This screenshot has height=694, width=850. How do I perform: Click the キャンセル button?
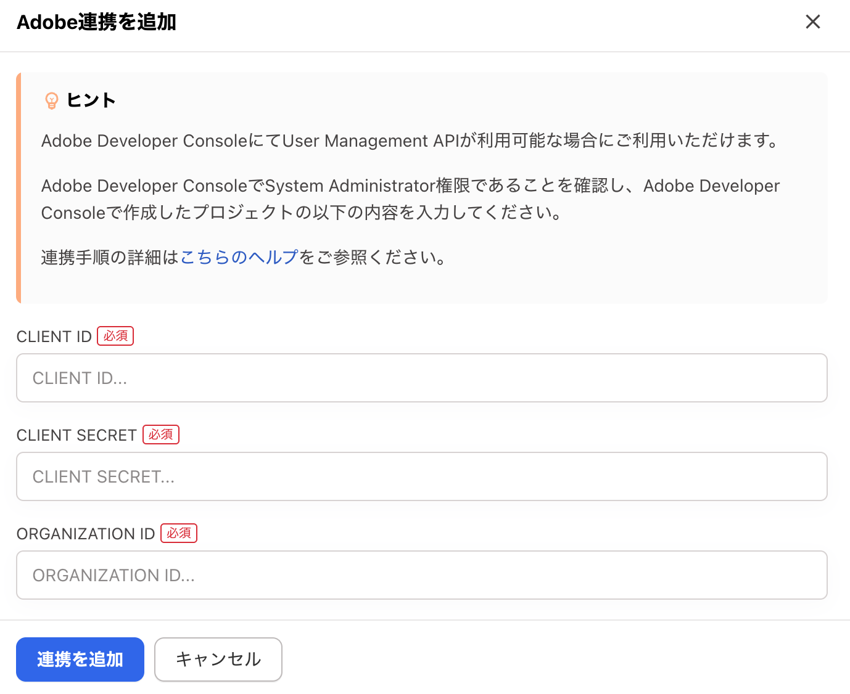[218, 659]
